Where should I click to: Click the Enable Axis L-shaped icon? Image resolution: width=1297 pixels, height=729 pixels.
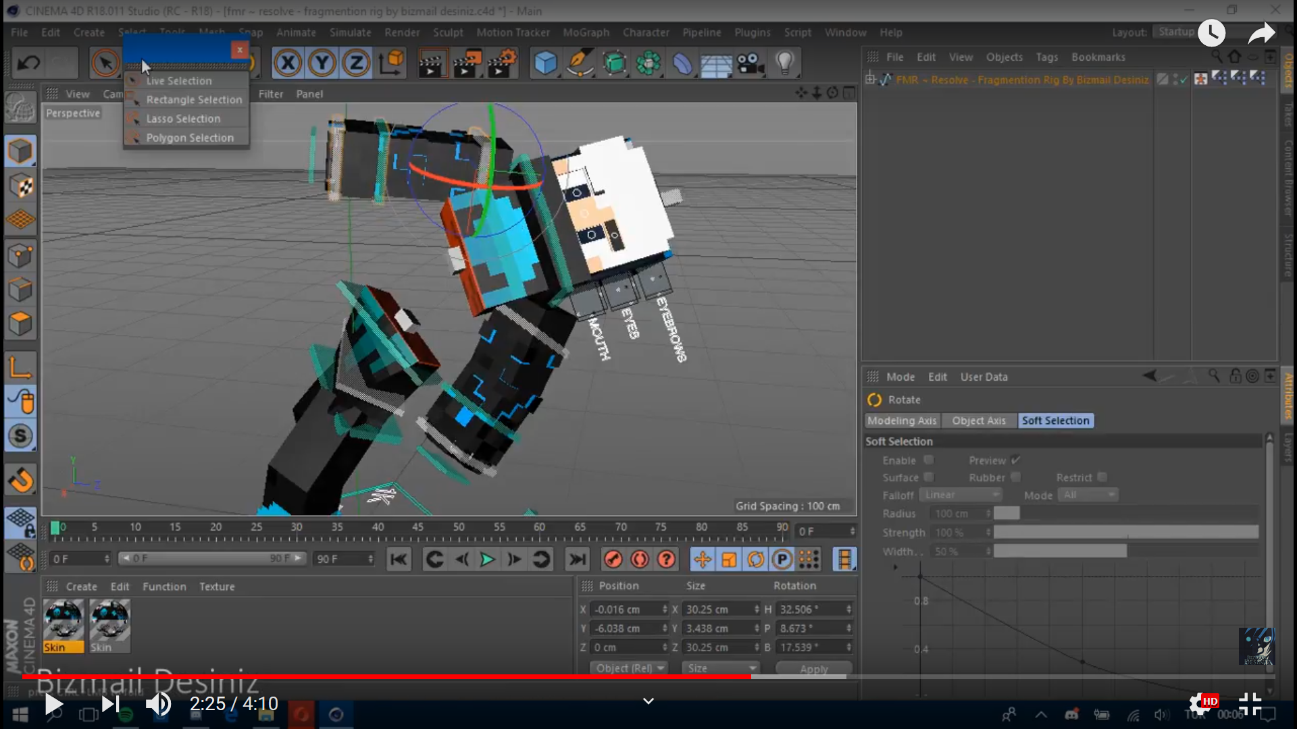[20, 368]
